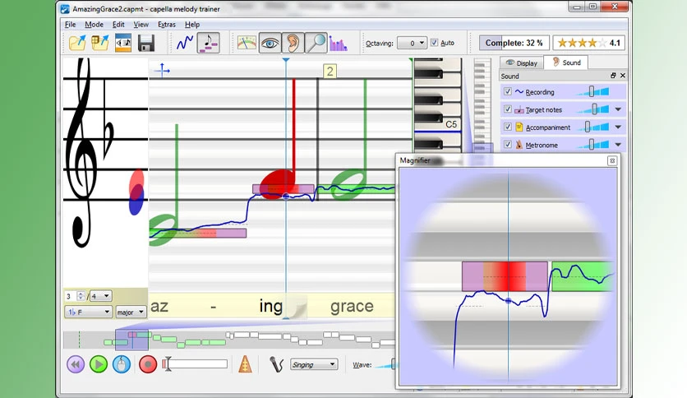
Task: Open the Help menu
Action: point(192,25)
